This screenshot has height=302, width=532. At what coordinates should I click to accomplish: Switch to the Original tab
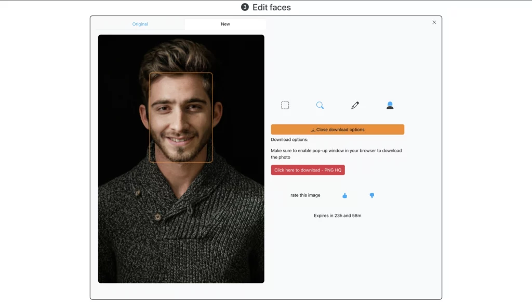[140, 24]
